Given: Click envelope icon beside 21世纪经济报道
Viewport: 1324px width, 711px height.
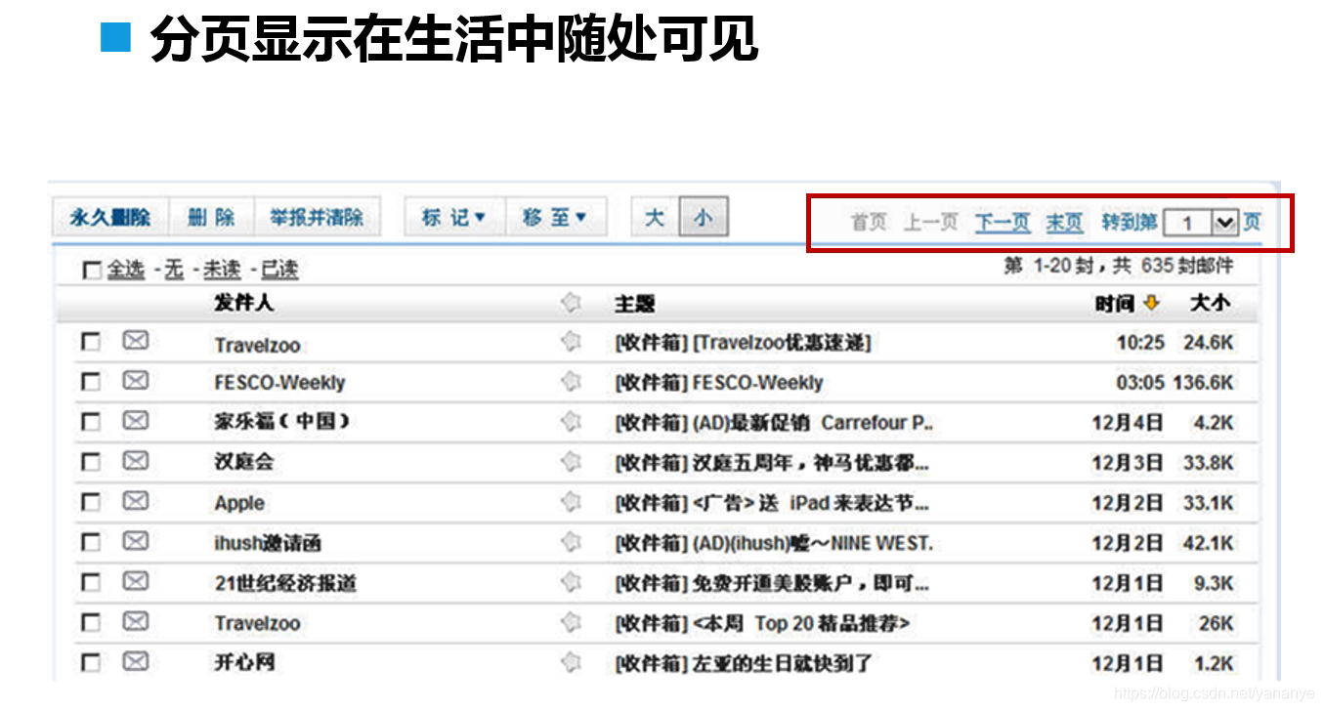Looking at the screenshot, I should point(135,581).
